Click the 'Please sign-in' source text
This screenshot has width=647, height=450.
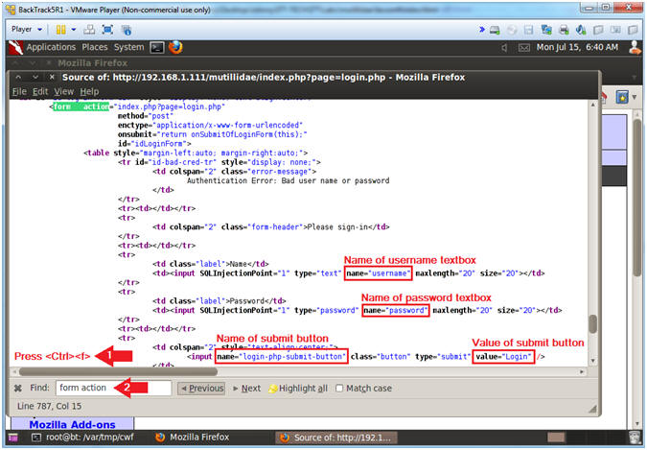tap(336, 226)
